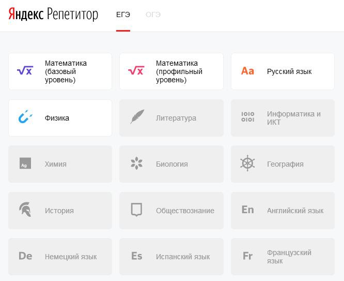
Task: Open the Яндекс Репетитор home logo
Action: [x=53, y=14]
